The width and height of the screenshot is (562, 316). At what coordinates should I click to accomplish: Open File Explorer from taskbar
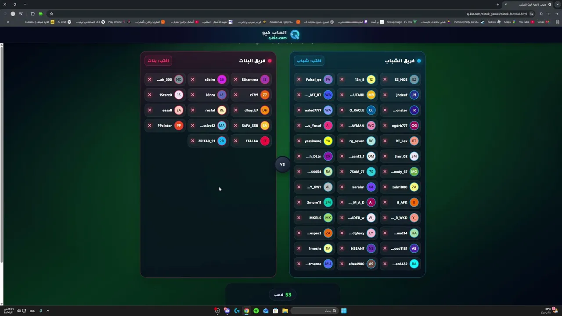(x=285, y=311)
